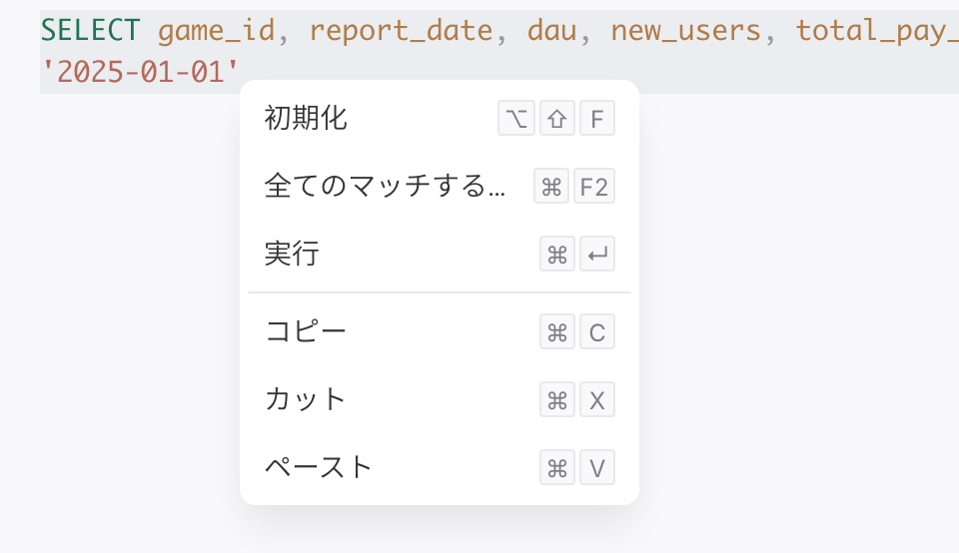
Task: Choose 初期化 from the context menu
Action: (x=440, y=118)
